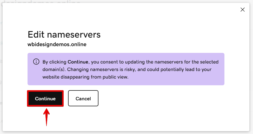Screen dimensions: 253x134
Task: Click 'website disappearing from public view' text
Action: click(x=85, y=77)
